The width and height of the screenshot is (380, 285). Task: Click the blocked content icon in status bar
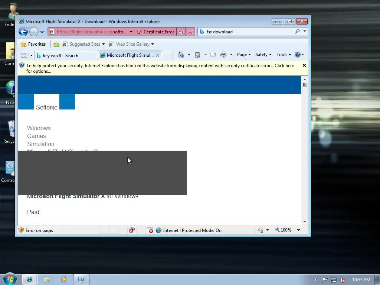(x=150, y=230)
